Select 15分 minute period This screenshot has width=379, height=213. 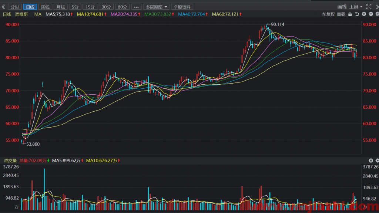coord(90,7)
